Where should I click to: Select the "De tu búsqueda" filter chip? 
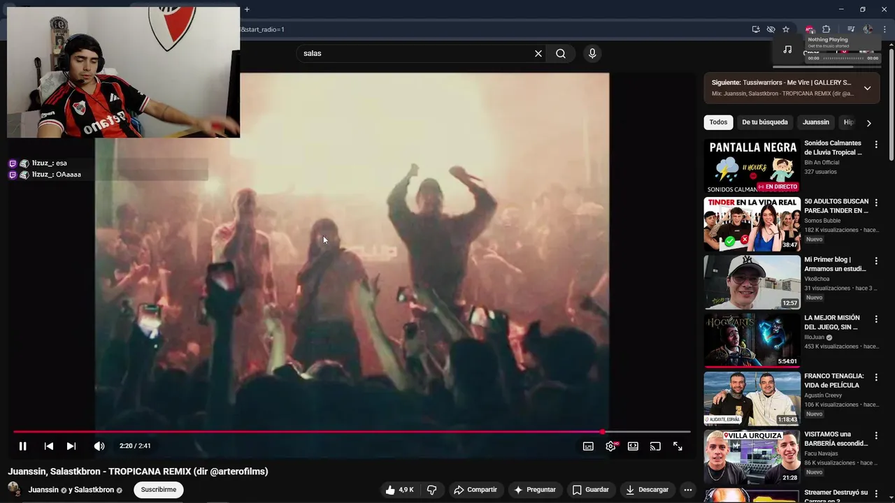point(765,122)
